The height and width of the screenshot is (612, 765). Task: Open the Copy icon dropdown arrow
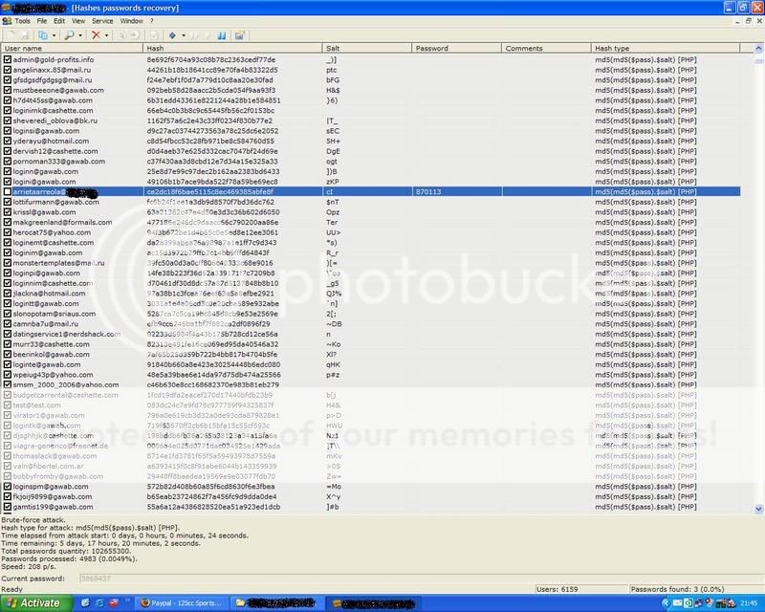point(55,35)
